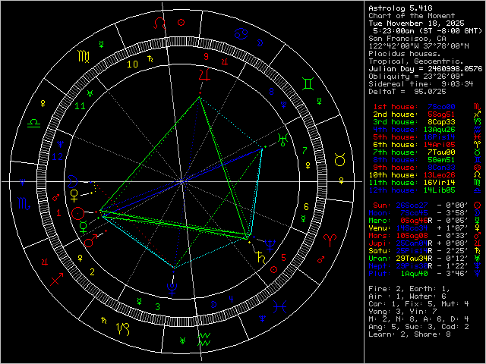
Task: Select house number 9 on the wheel
Action: (206, 57)
